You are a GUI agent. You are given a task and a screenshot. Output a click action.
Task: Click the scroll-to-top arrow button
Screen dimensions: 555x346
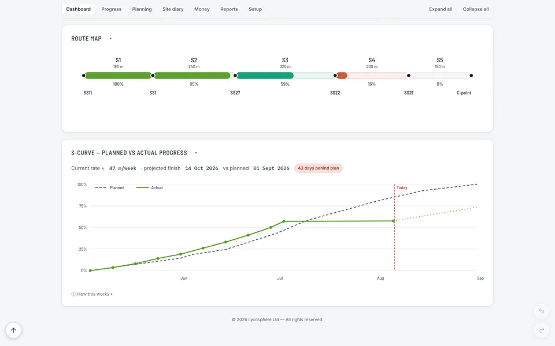click(x=13, y=330)
